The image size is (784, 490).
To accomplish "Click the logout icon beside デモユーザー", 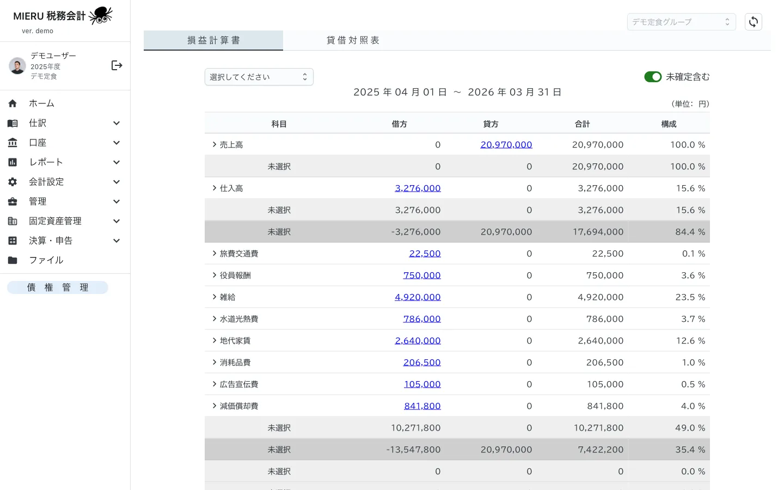I will 117,65.
